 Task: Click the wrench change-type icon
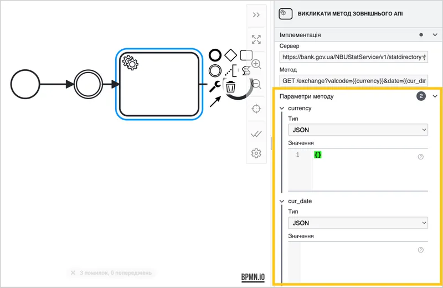[215, 86]
